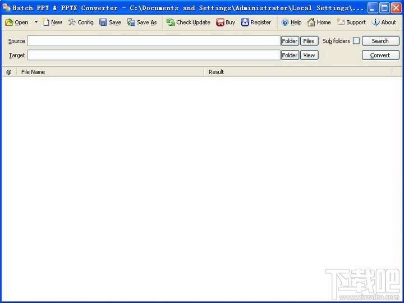Viewport: 404px width, 303px height.
Task: Run Check Update from toolbar
Action: 188,22
